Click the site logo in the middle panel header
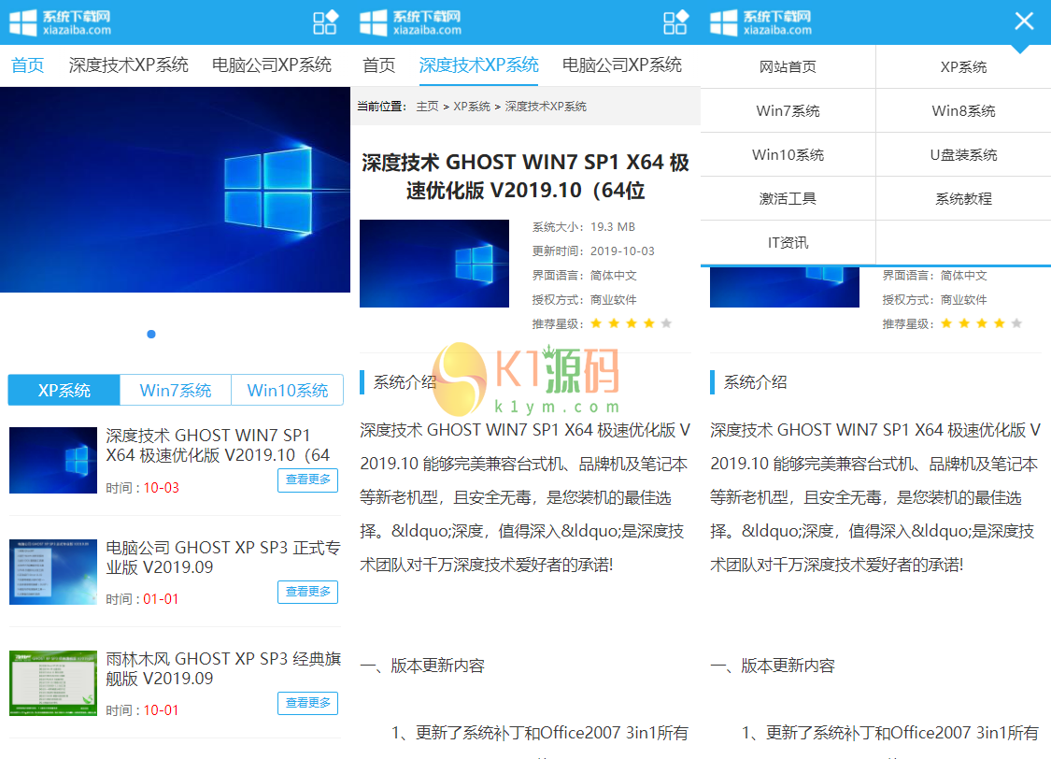 click(410, 22)
